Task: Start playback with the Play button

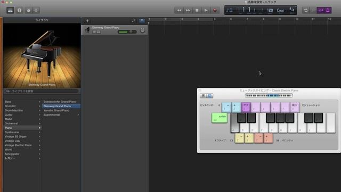Action: point(206,10)
